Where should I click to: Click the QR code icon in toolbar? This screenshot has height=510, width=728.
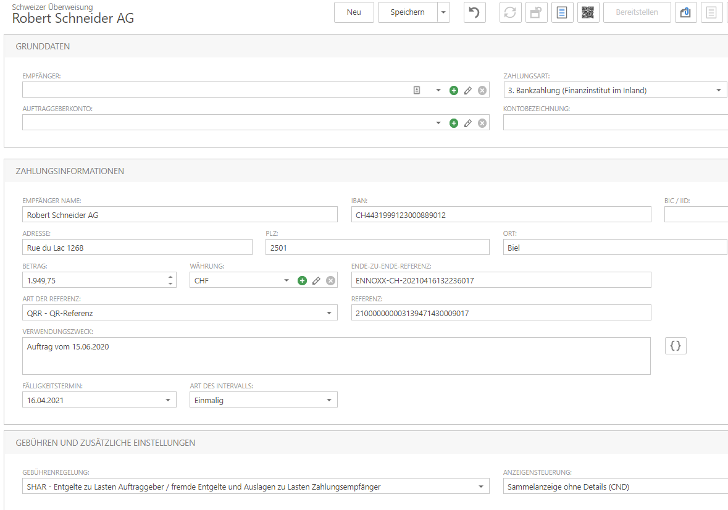588,12
